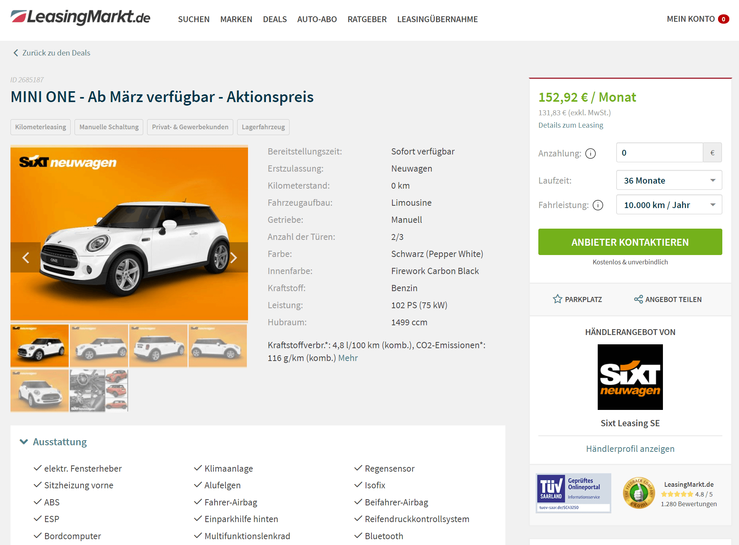Show next car image with right arrow
Viewport: 739px width, 545px height.
coord(233,257)
